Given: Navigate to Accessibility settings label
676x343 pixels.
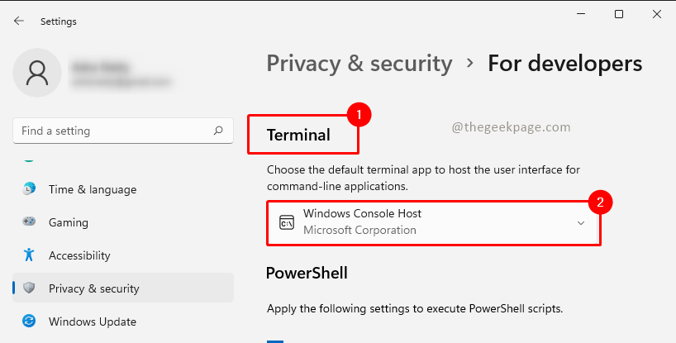Looking at the screenshot, I should [x=79, y=255].
